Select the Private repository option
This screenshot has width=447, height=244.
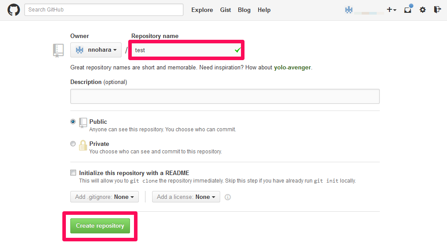click(x=73, y=144)
